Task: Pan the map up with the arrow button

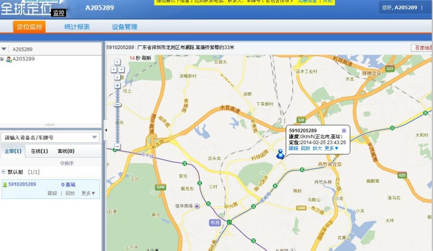Action: pyautogui.click(x=117, y=62)
